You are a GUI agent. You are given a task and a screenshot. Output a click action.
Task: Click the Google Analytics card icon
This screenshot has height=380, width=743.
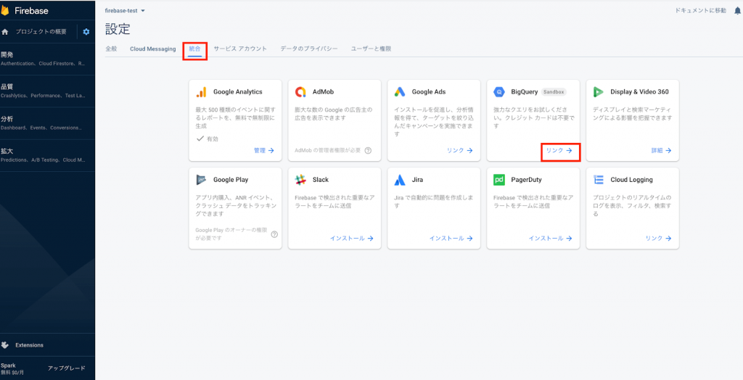pyautogui.click(x=202, y=92)
